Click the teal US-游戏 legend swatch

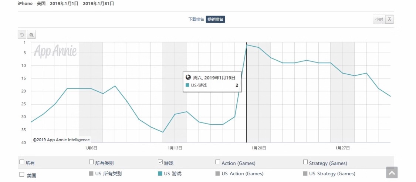160,174
